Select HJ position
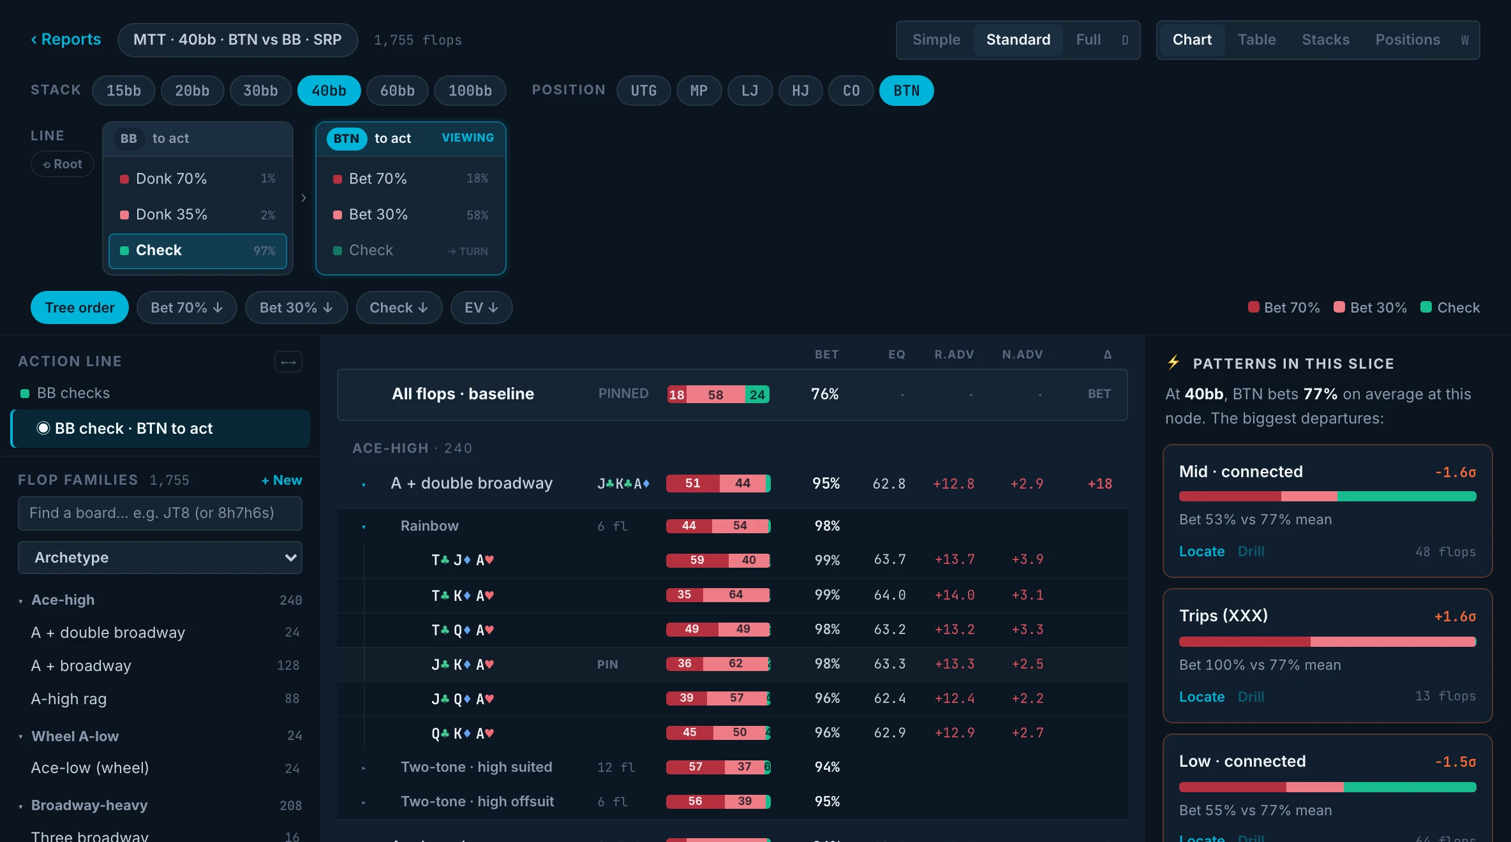 pyautogui.click(x=800, y=91)
